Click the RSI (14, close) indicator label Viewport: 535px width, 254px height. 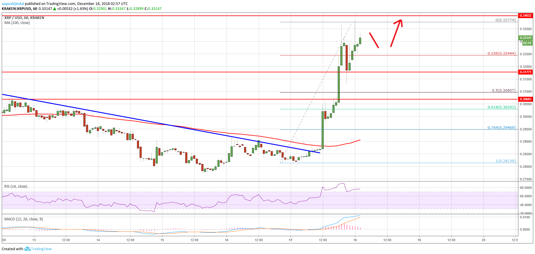pos(16,186)
